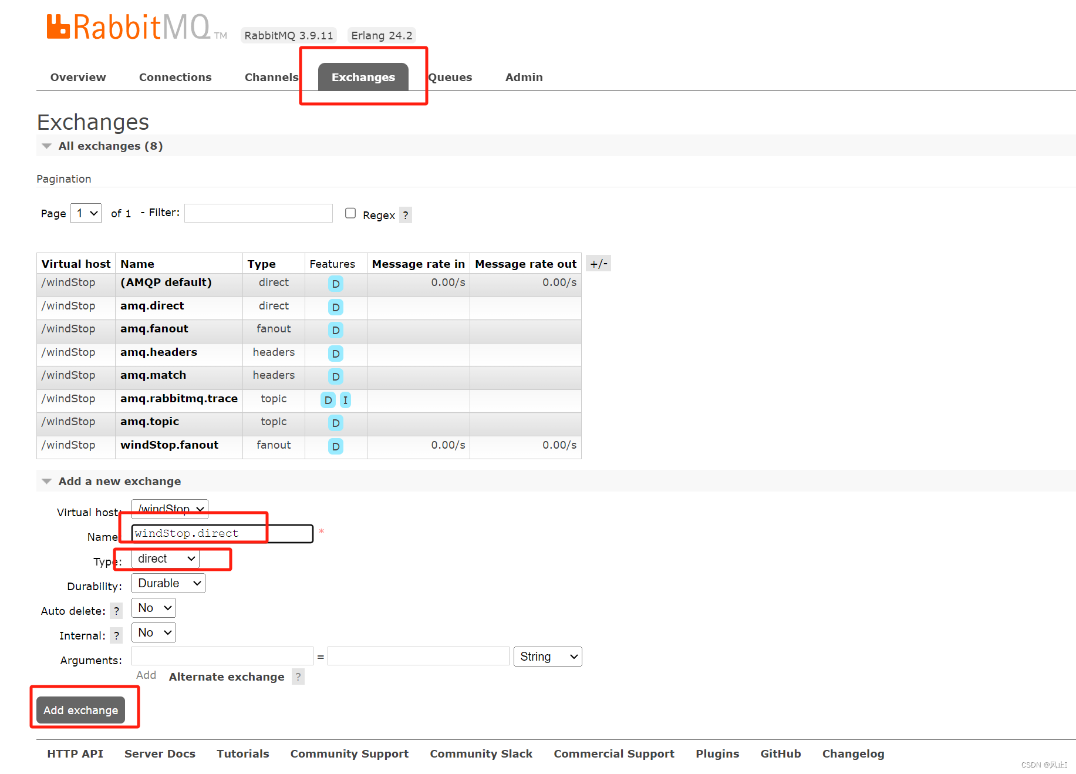Open the Tutorials footer link
Screen dimensions: 1076x774
click(243, 753)
